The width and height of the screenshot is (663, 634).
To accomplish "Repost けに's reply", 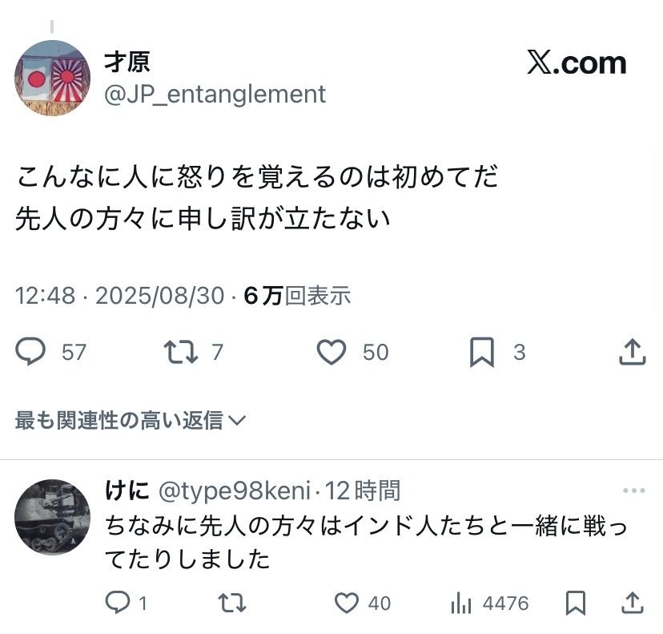I will (x=232, y=603).
